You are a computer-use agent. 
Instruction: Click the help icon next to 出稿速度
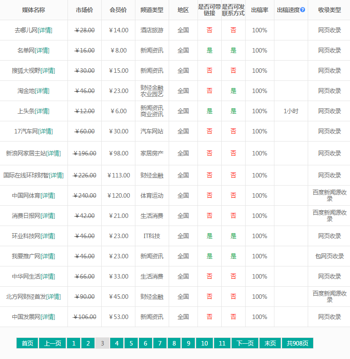(303, 10)
